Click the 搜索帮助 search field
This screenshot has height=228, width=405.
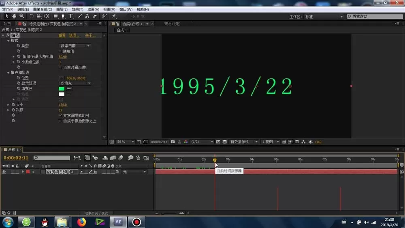[375, 17]
